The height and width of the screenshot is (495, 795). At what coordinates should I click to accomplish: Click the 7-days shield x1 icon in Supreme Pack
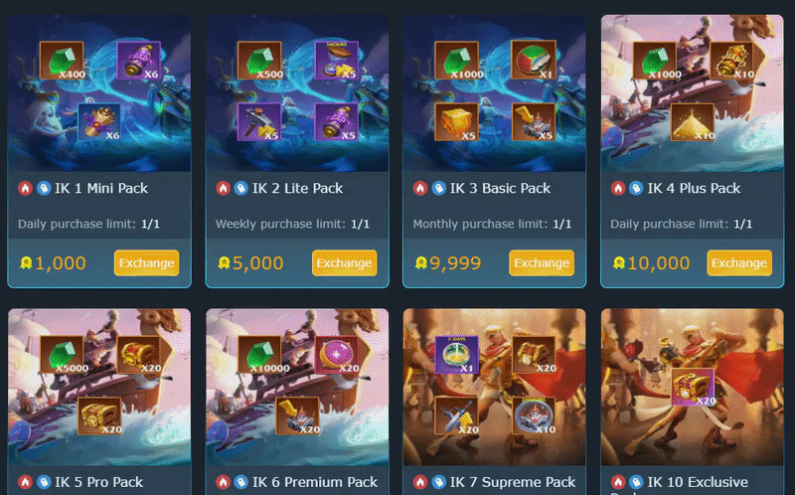tap(456, 355)
